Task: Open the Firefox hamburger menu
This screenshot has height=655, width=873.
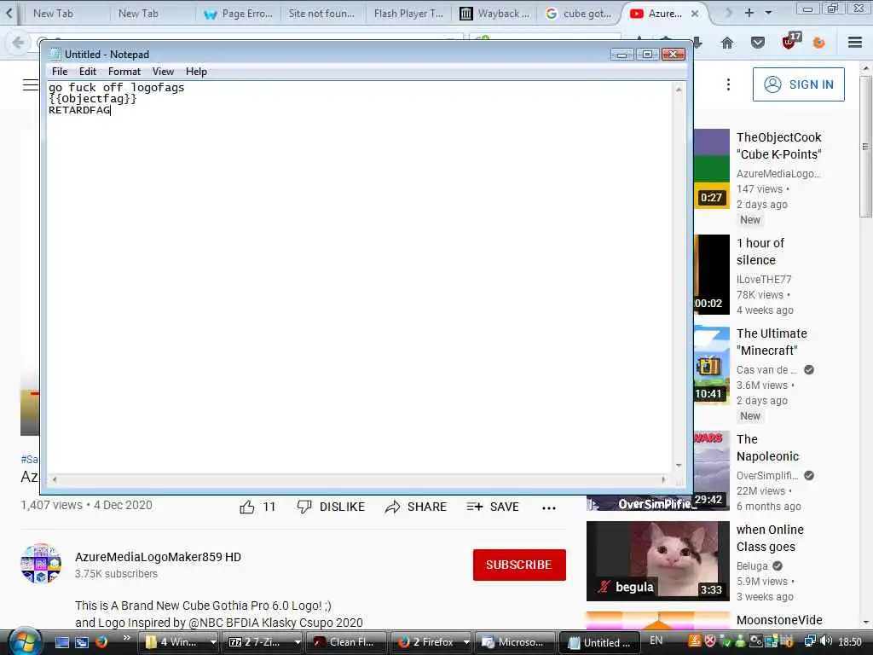Action: [x=855, y=43]
